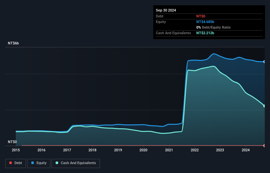Click Cash And Equivalents label in tooltip
This screenshot has height=173, width=270.
173,33
